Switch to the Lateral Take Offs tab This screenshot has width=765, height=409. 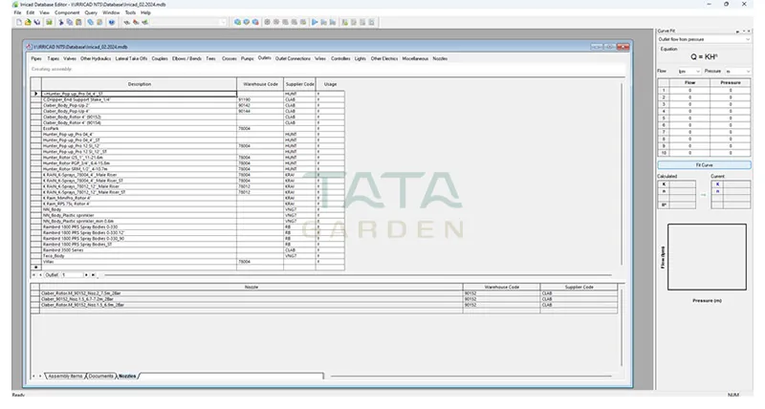click(131, 58)
